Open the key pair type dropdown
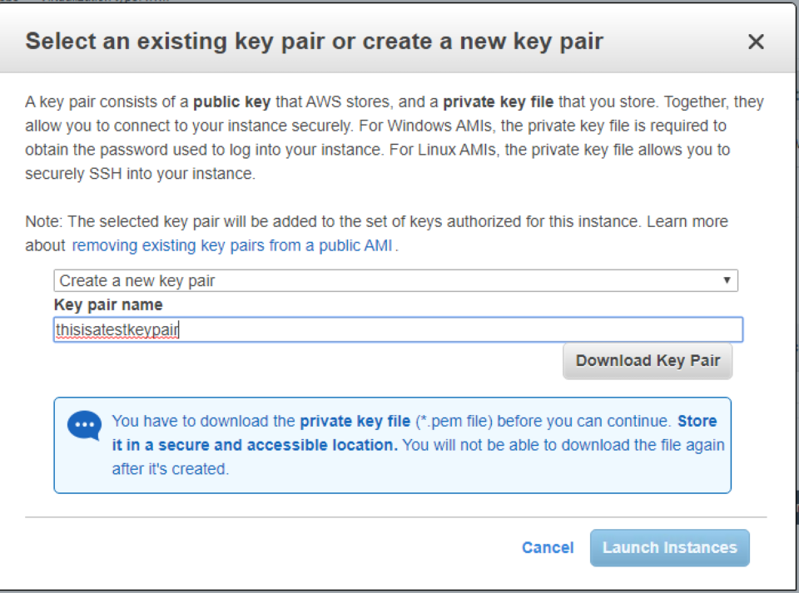Screen dimensions: 799x593 pos(395,280)
